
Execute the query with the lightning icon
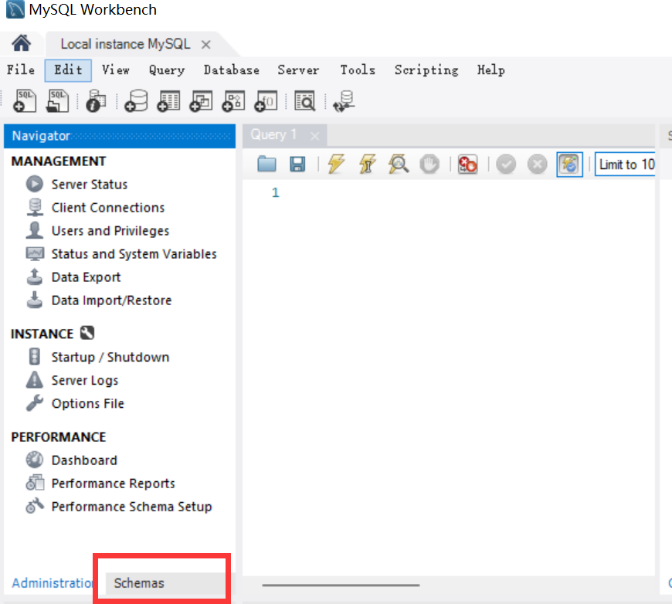[x=336, y=164]
